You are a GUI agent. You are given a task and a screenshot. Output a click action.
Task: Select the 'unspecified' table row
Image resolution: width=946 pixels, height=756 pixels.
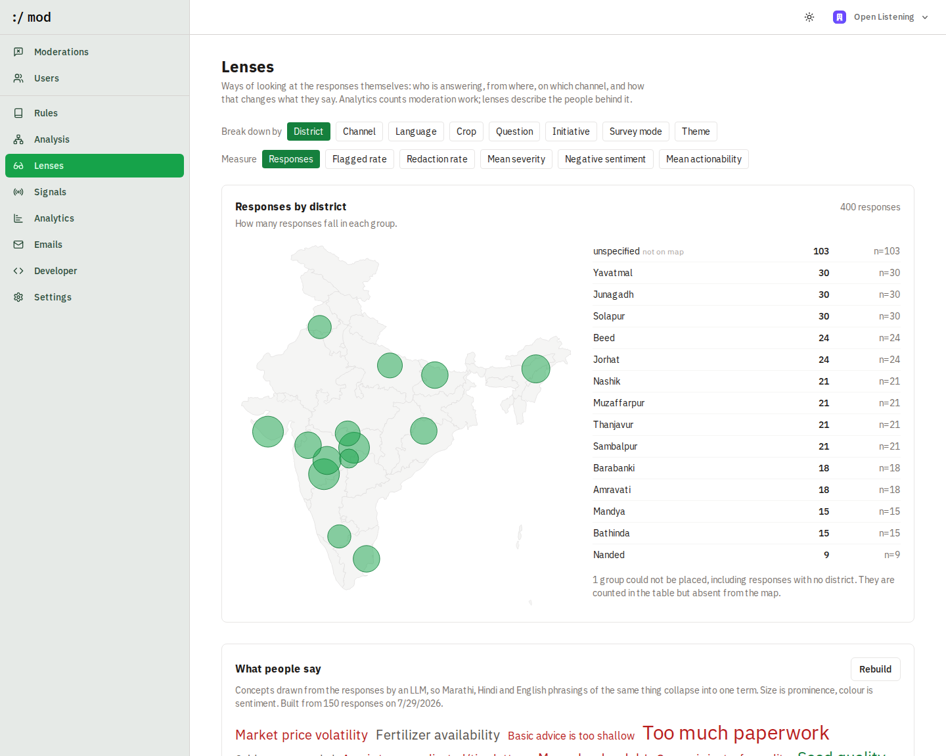[746, 251]
